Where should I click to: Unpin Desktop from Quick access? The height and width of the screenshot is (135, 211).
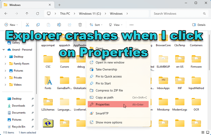(33, 99)
